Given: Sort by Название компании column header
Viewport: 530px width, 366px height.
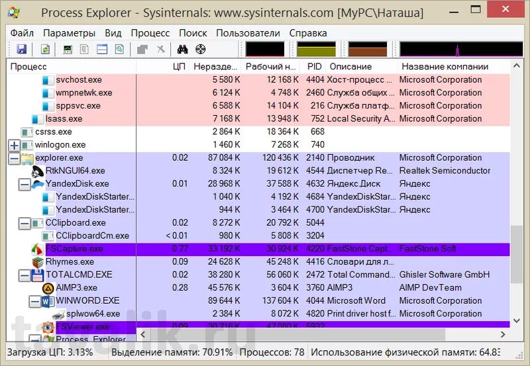Looking at the screenshot, I should 454,66.
